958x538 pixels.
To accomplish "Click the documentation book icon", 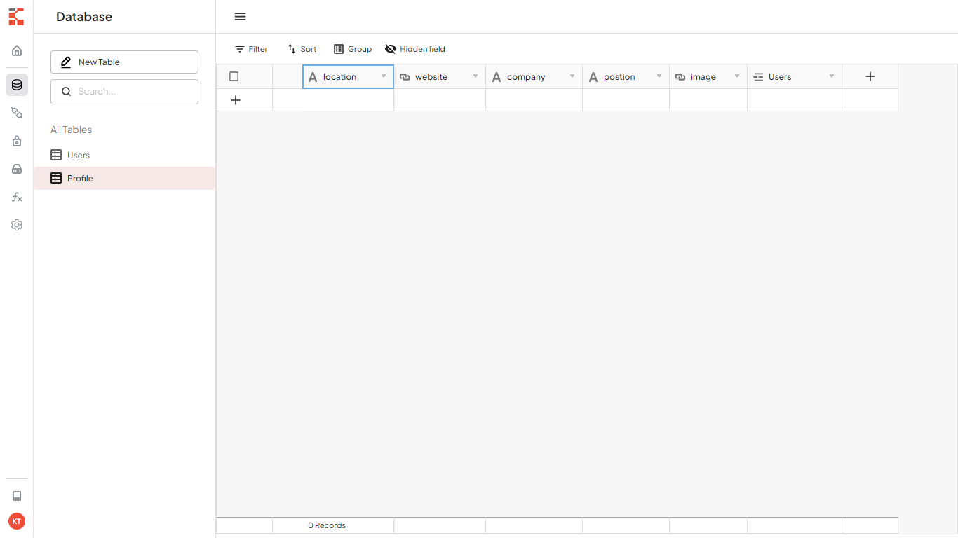I will pos(17,496).
